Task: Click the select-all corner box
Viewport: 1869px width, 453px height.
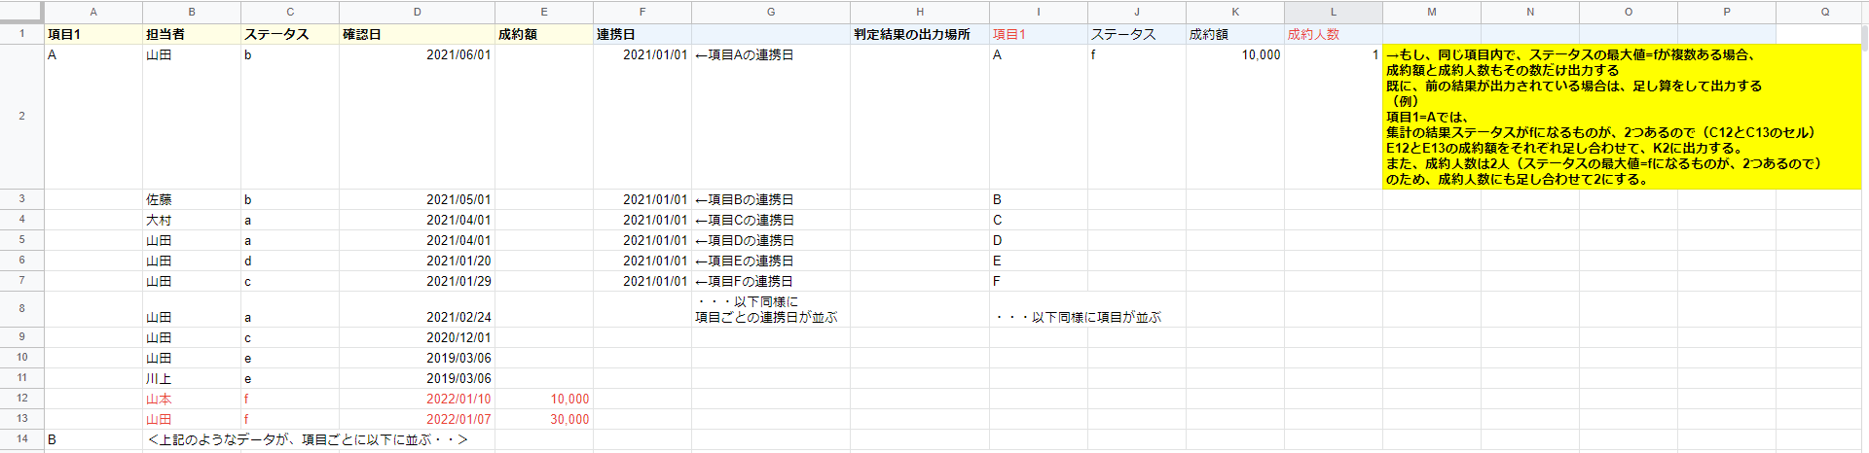Action: click(x=21, y=12)
